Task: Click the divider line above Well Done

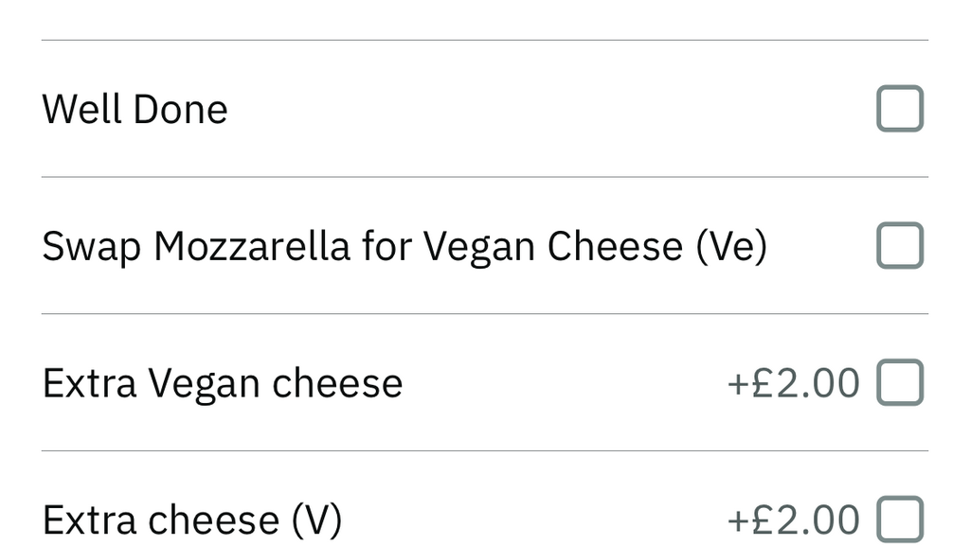Action: pos(483,39)
